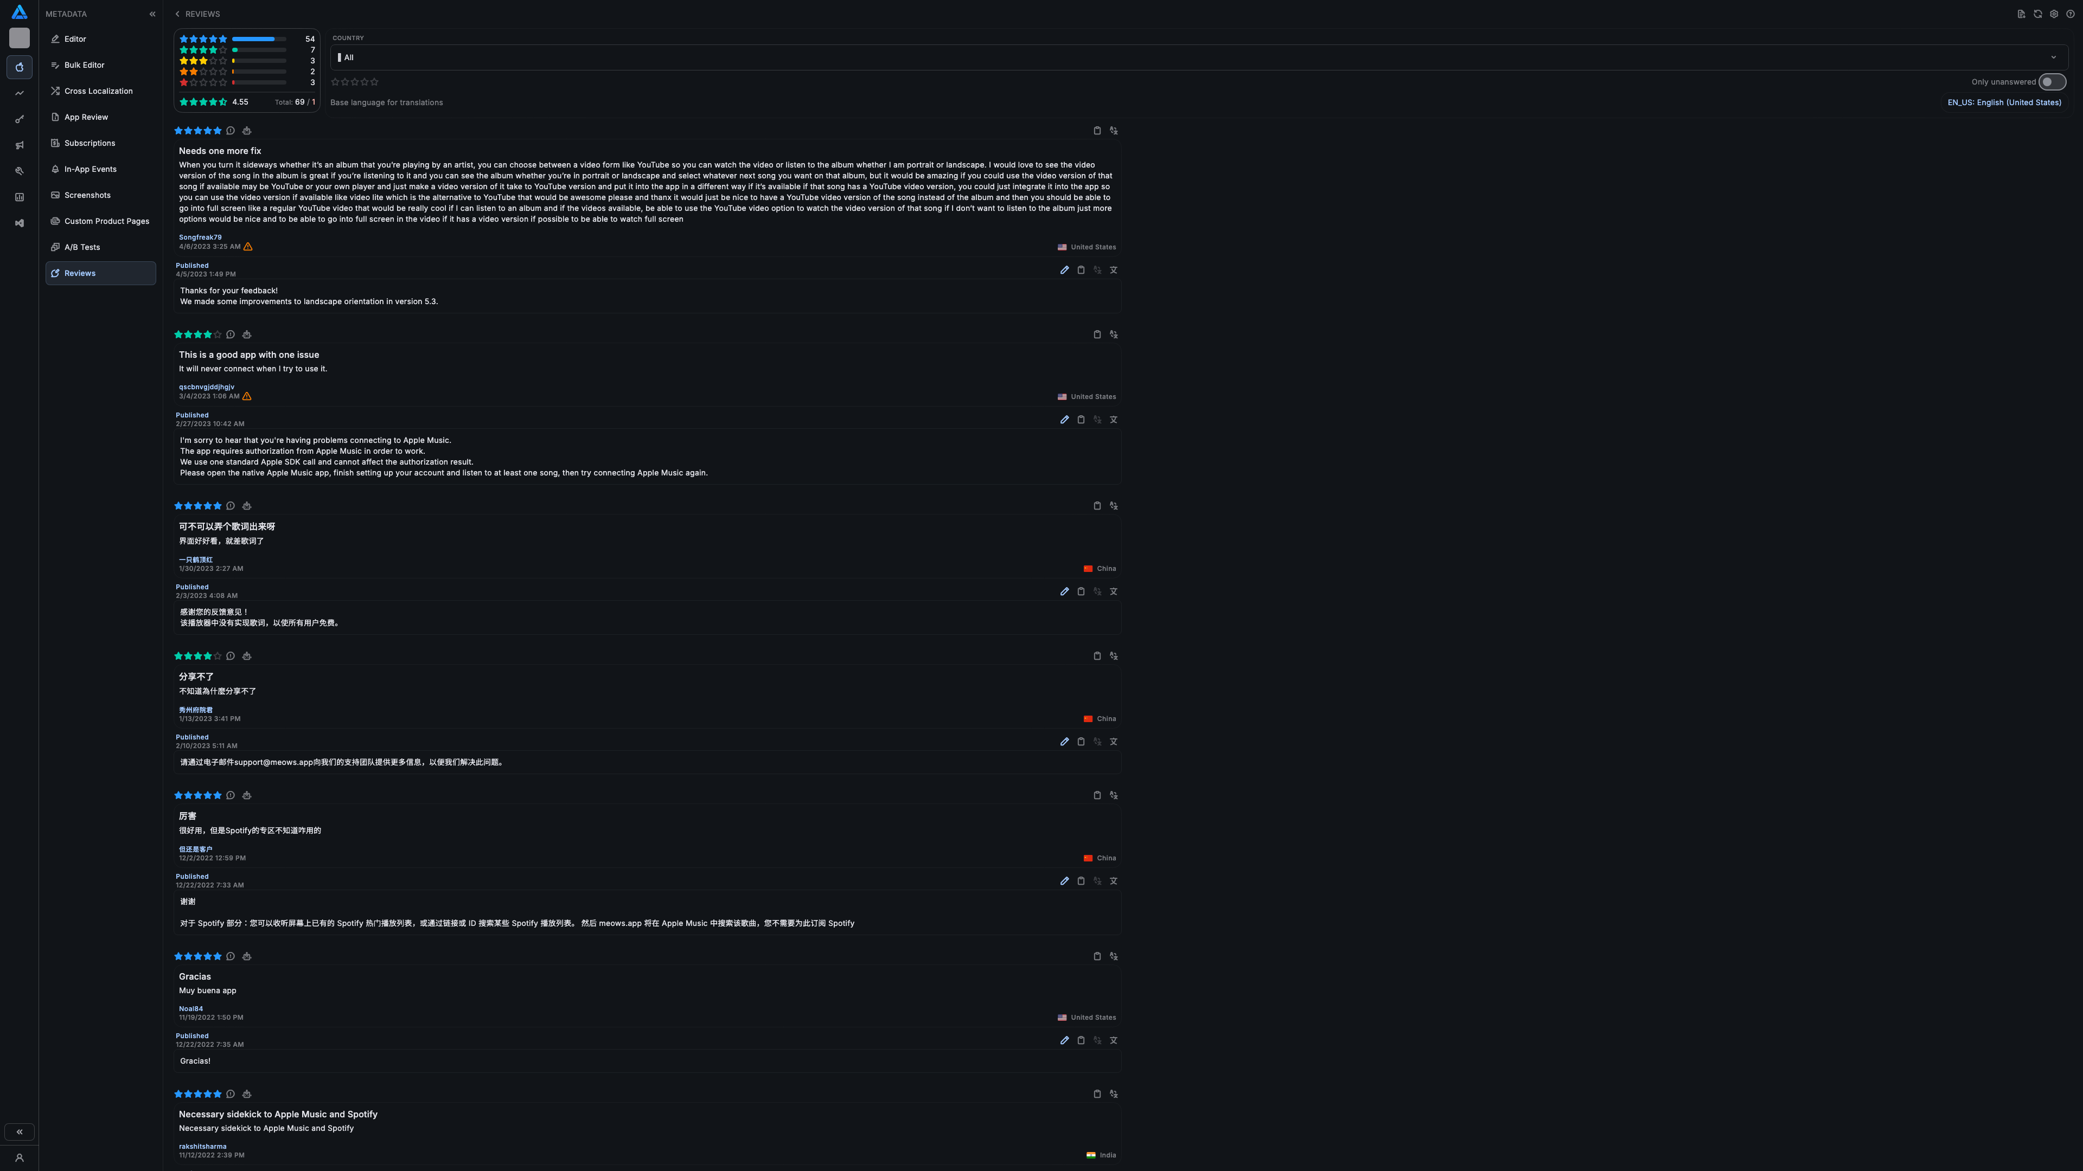Set the star filter to five stars
This screenshot has width=2083, height=1171.
pyautogui.click(x=374, y=82)
